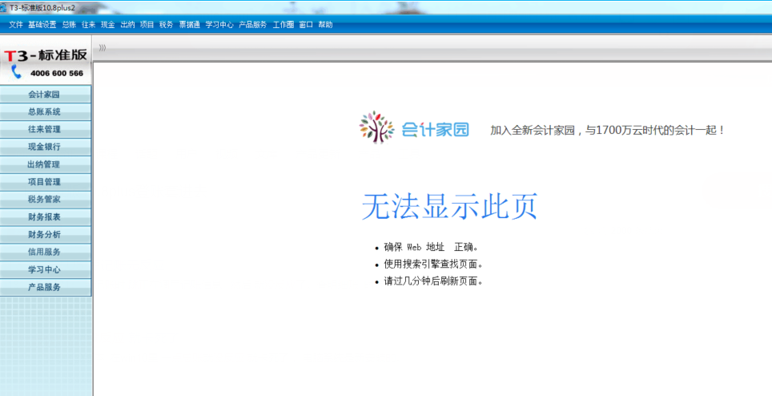Click the 会计家园 blue brand text

coord(435,130)
